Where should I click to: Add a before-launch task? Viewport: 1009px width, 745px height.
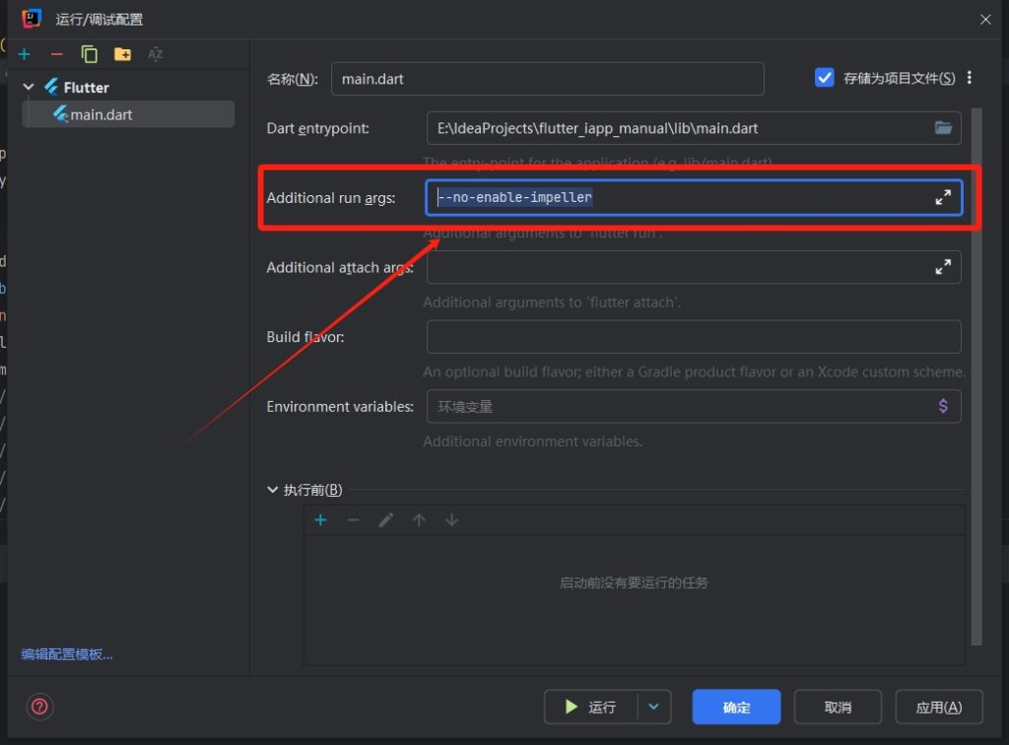[x=320, y=519]
